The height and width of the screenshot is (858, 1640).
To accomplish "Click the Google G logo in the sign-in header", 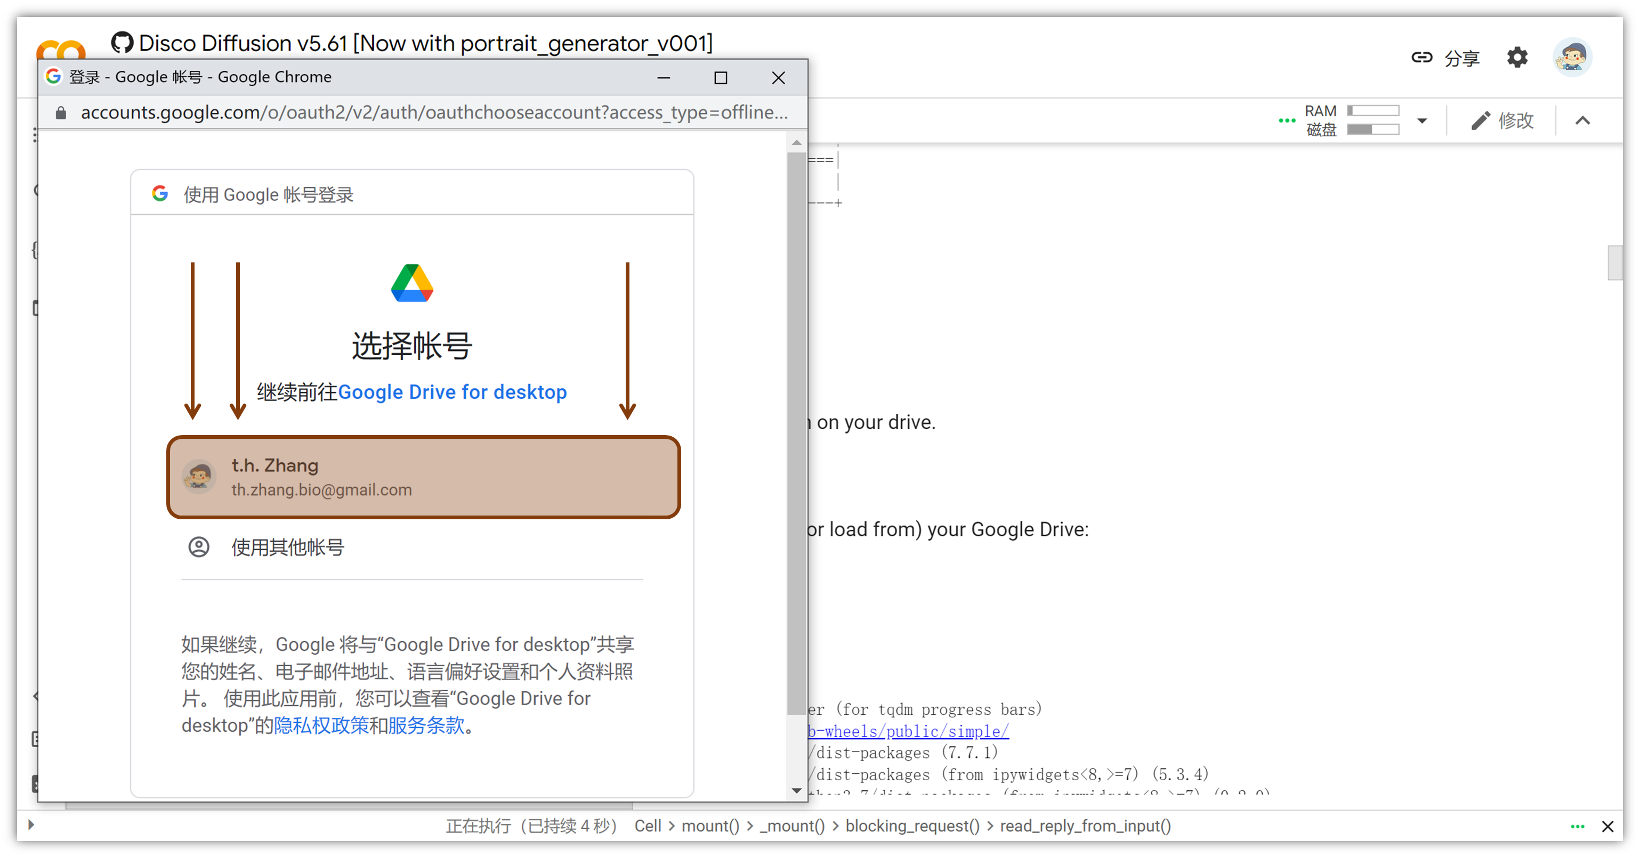I will (x=160, y=193).
